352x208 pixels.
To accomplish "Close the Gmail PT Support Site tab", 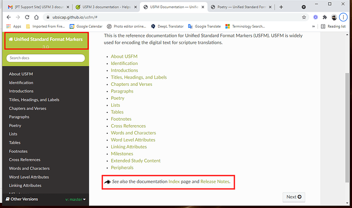I will (x=68, y=7).
